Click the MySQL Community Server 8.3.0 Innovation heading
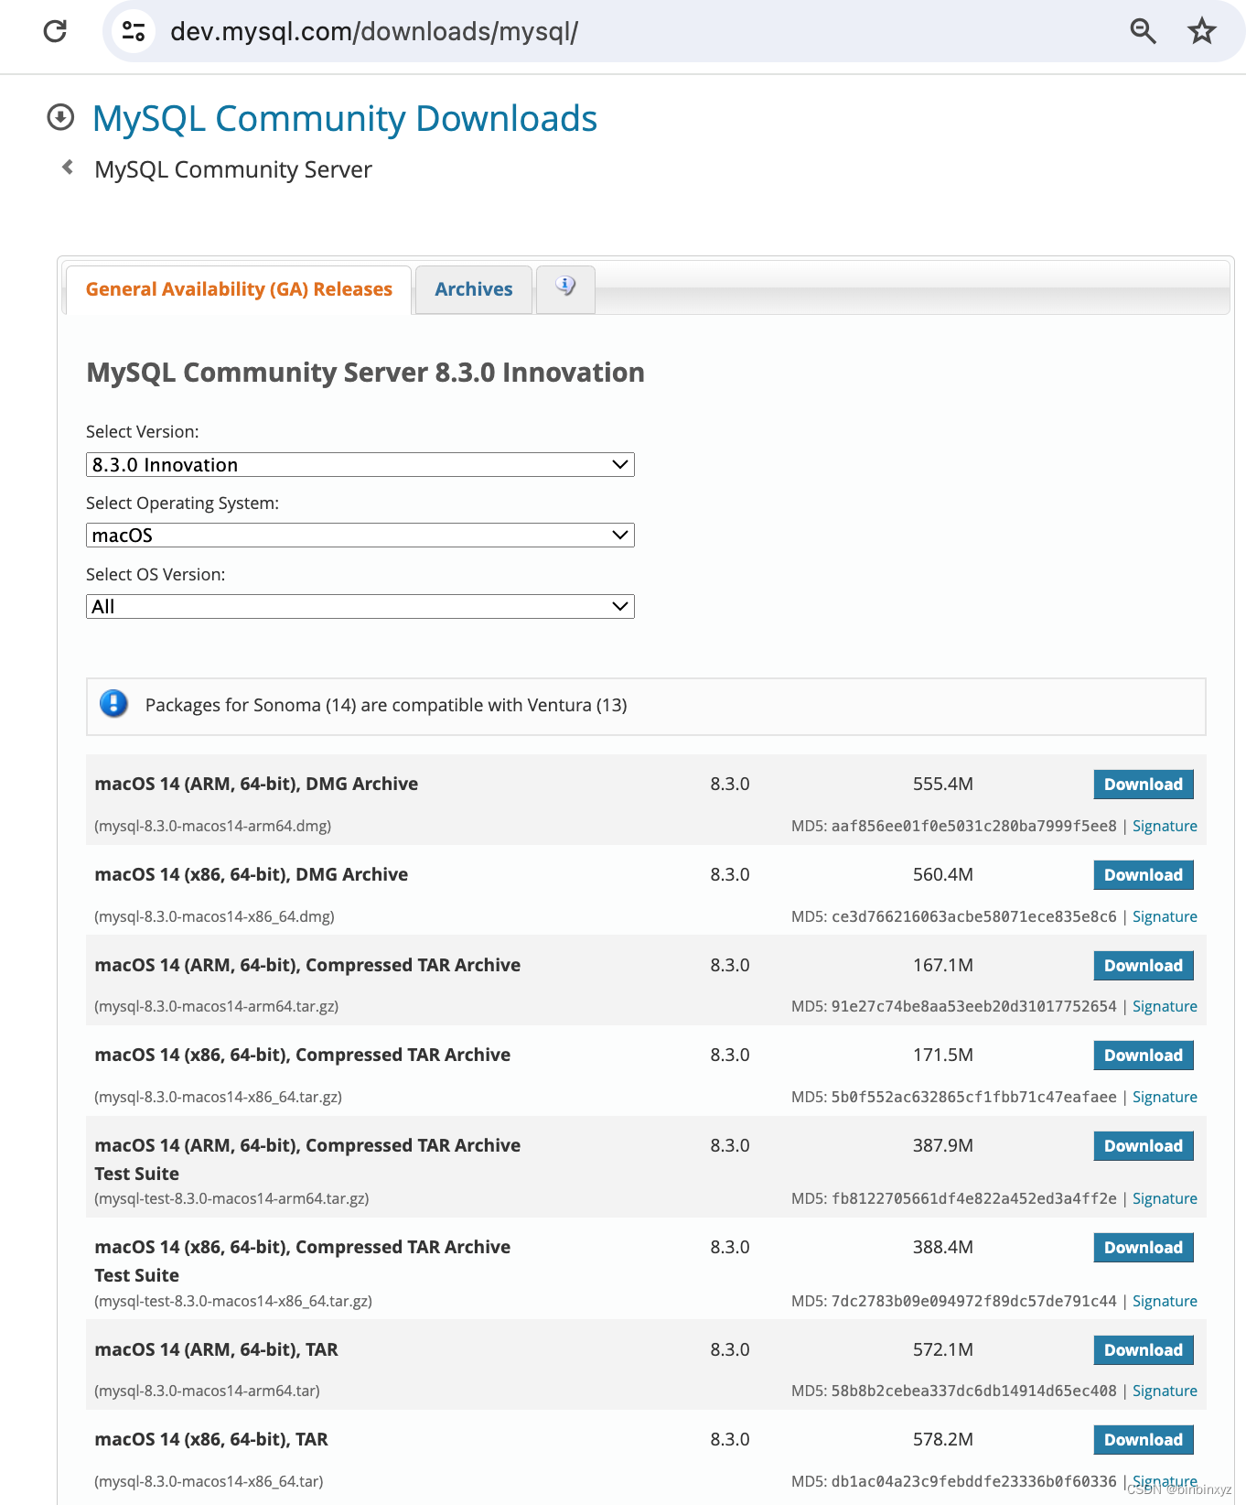 pyautogui.click(x=365, y=373)
